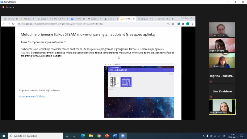The width and height of the screenshot is (247, 139).
Task: Click the browser back arrow
Action: [x=4, y=24]
